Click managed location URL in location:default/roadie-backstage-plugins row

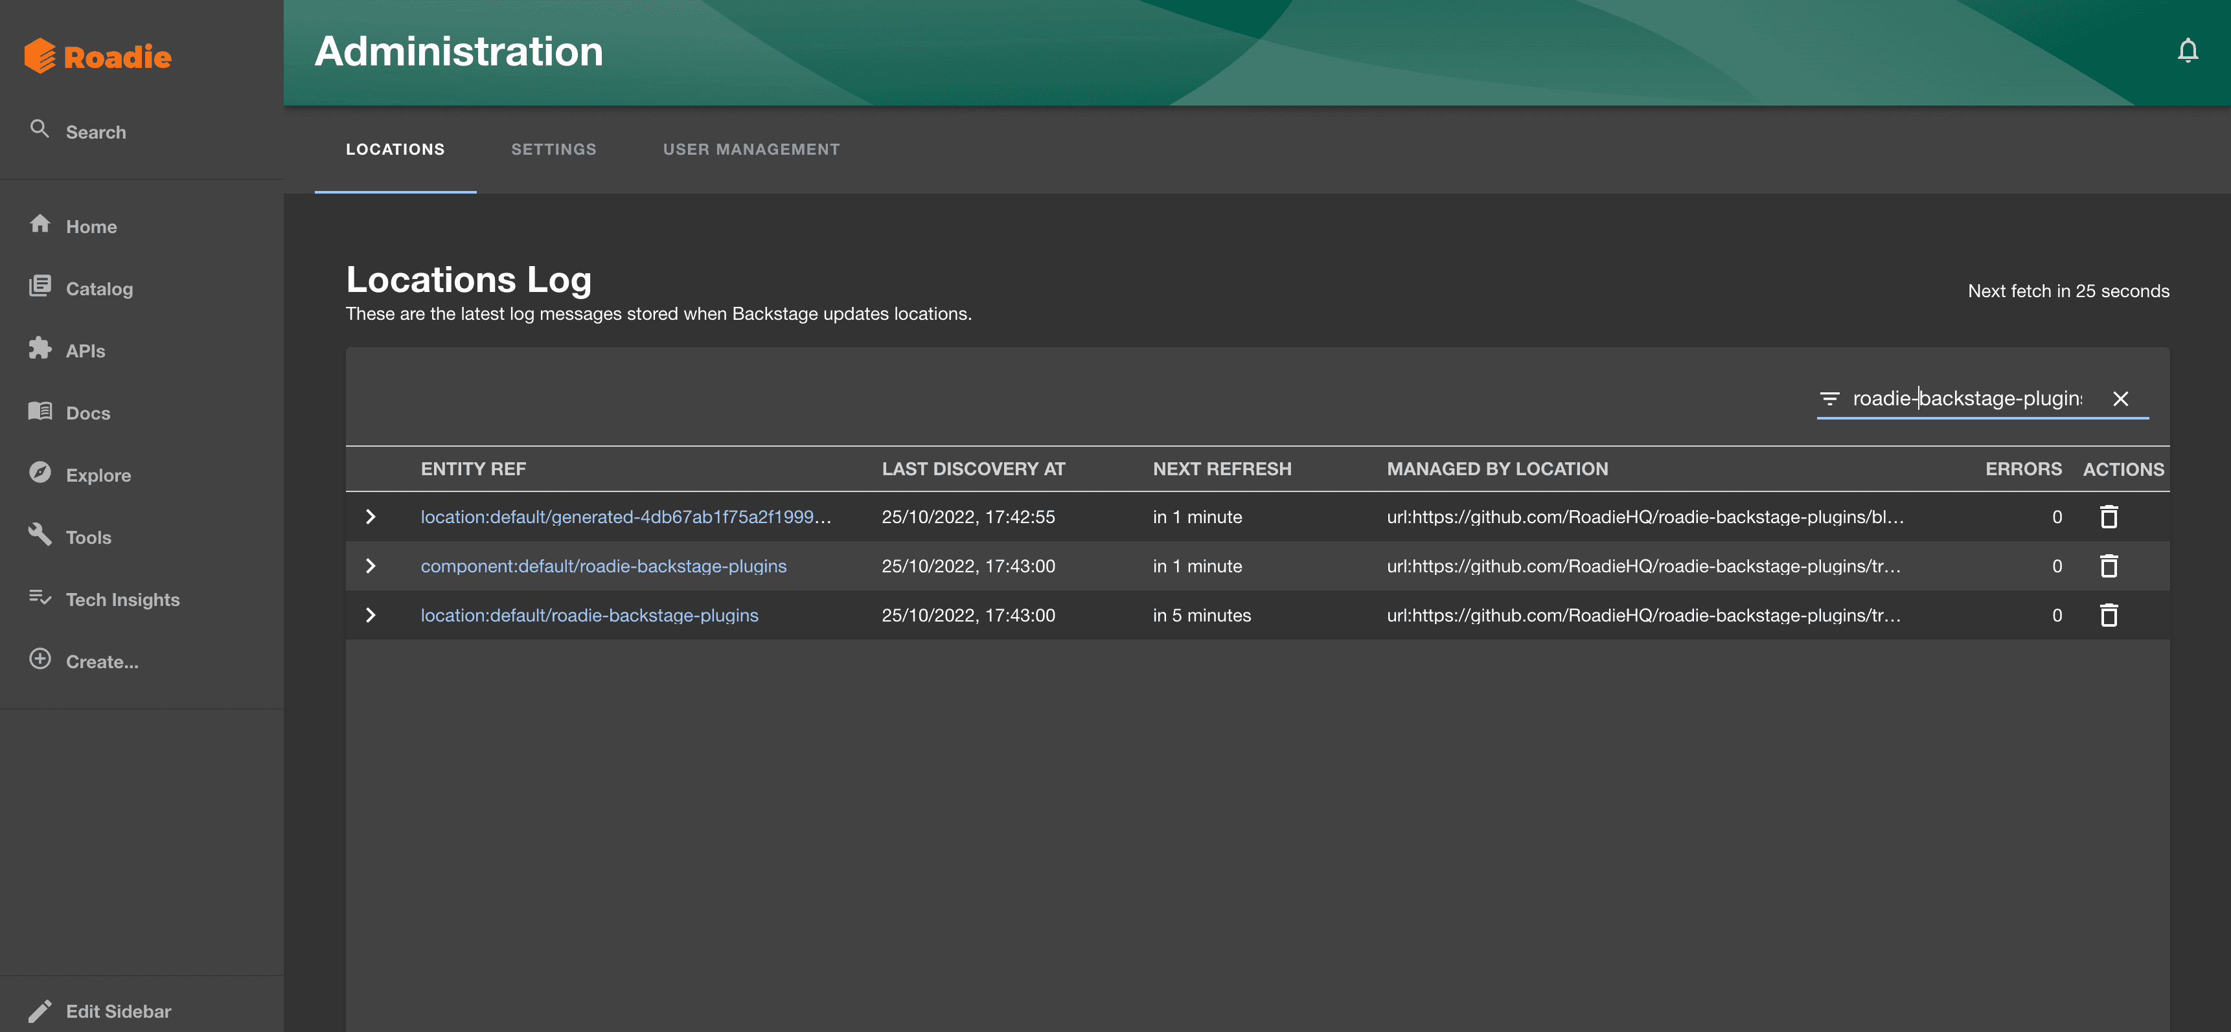pos(1644,616)
